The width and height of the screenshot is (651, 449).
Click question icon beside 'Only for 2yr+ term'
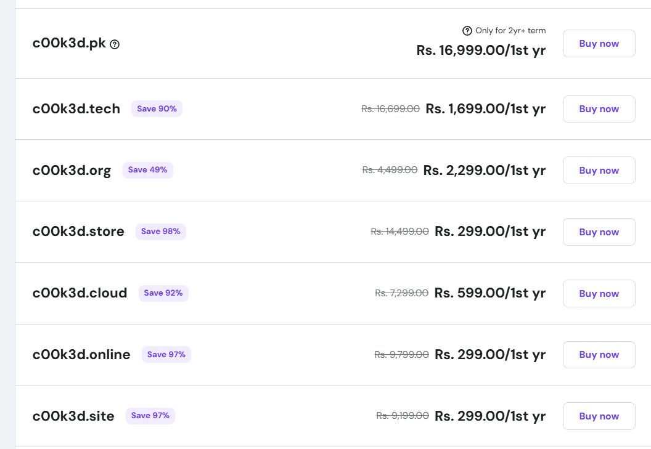pos(467,31)
